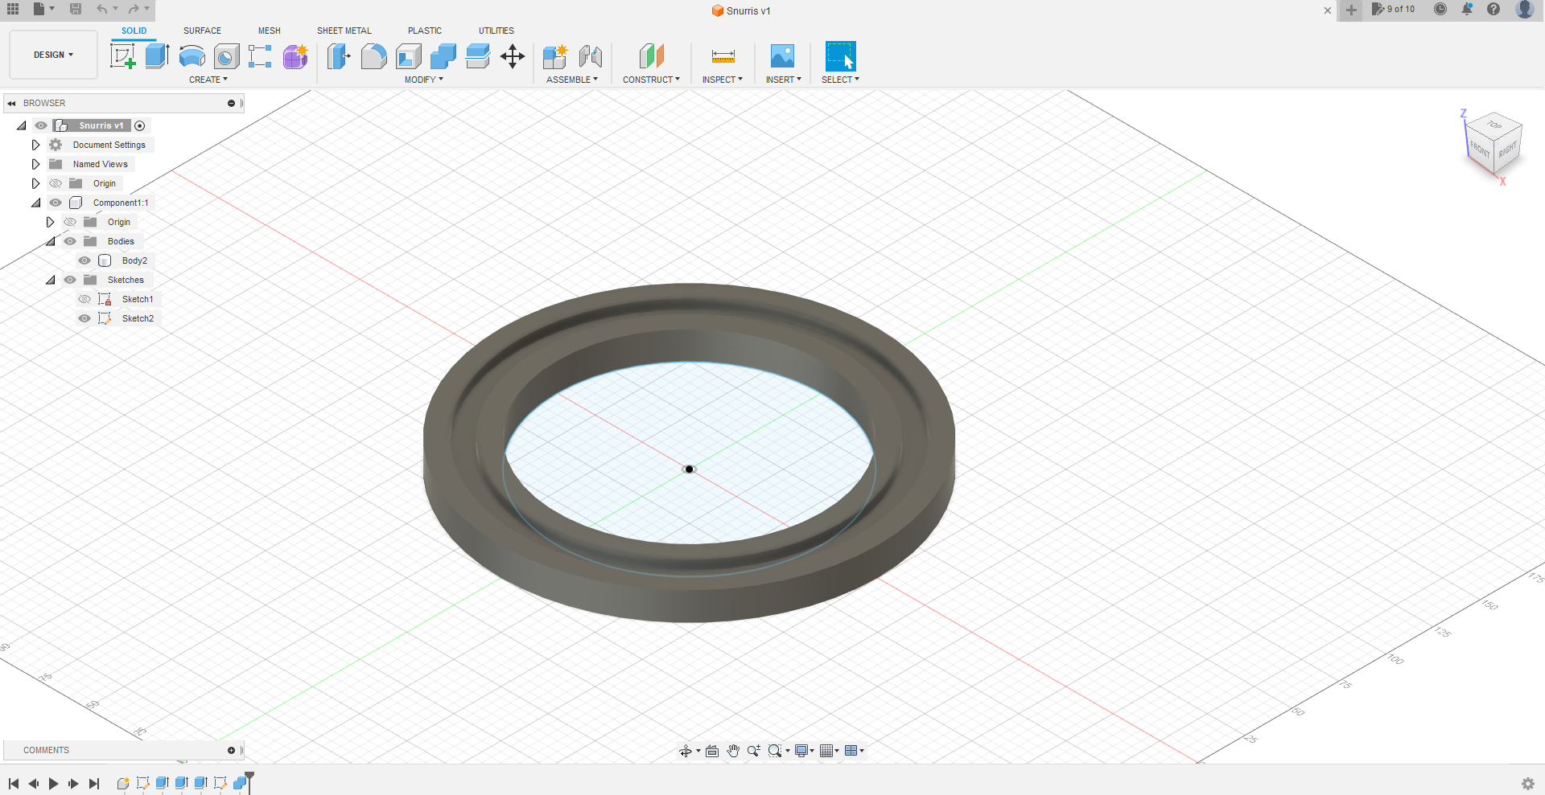Click the job status clock icon
1545x795 pixels.
1440,10
